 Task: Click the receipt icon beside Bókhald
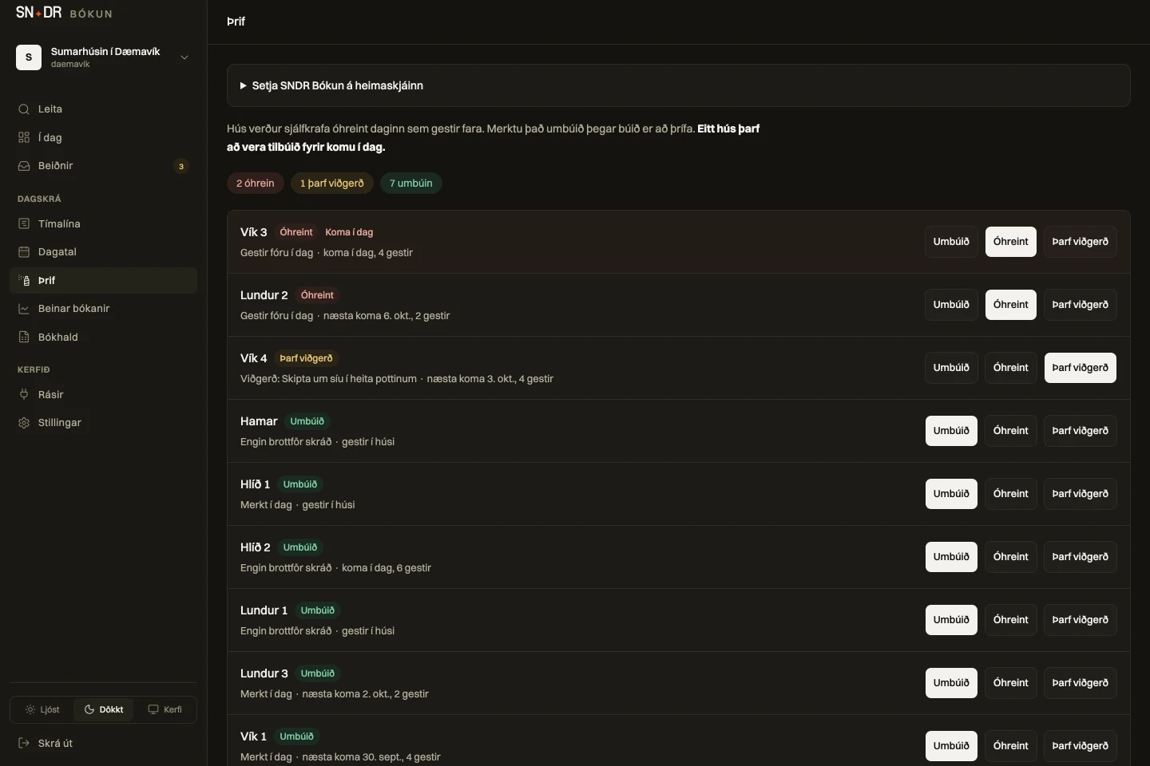24,338
